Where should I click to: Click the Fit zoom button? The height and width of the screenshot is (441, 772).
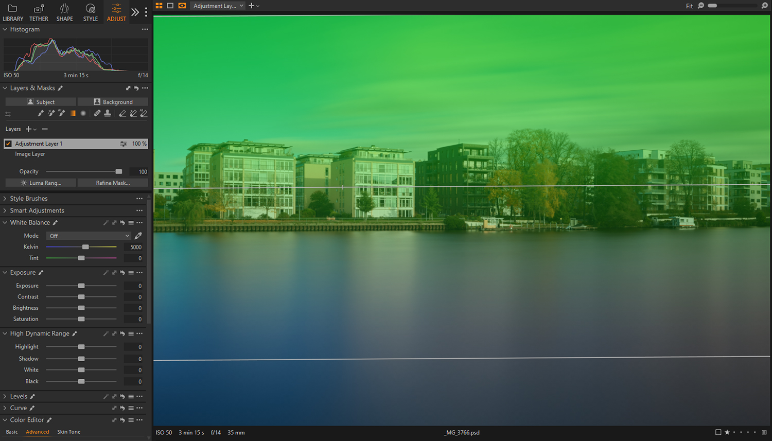pos(689,6)
